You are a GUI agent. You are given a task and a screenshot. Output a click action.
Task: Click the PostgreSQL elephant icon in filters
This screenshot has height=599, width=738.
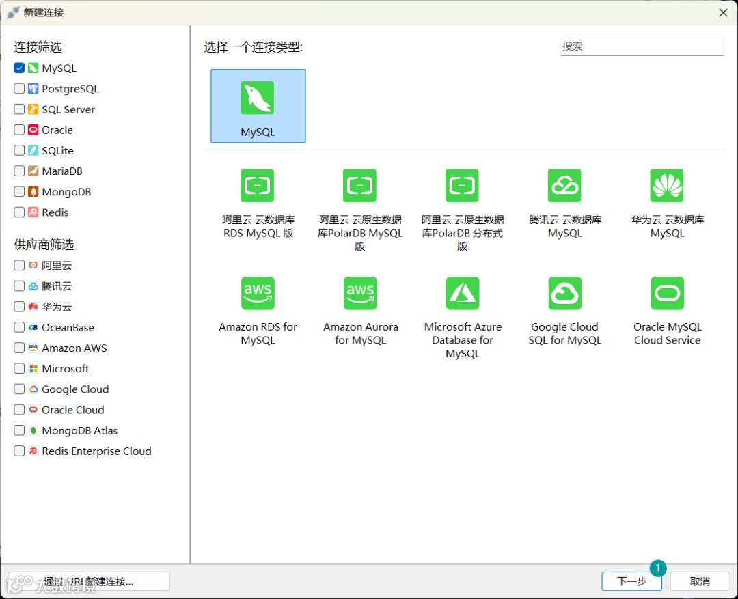click(33, 89)
